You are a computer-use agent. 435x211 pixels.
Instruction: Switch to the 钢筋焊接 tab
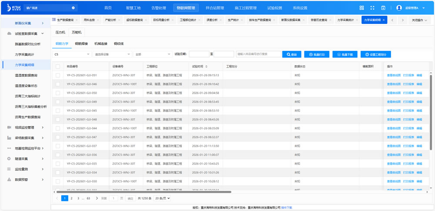click(x=81, y=44)
